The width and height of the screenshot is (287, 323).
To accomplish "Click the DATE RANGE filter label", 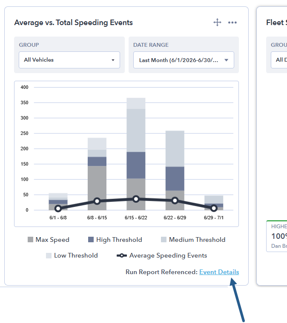I will click(x=151, y=45).
